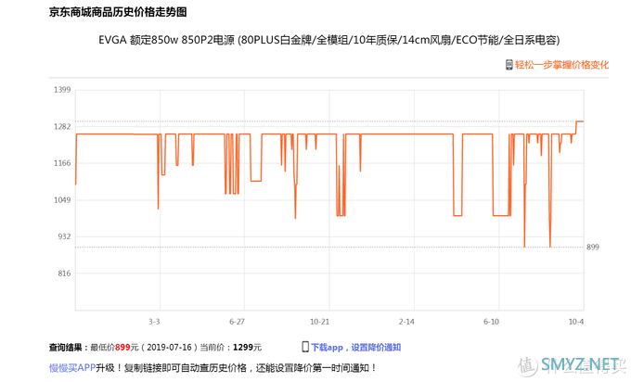This screenshot has width=631, height=382.
Task: Click the red 899 lowest price value
Action: click(x=122, y=347)
